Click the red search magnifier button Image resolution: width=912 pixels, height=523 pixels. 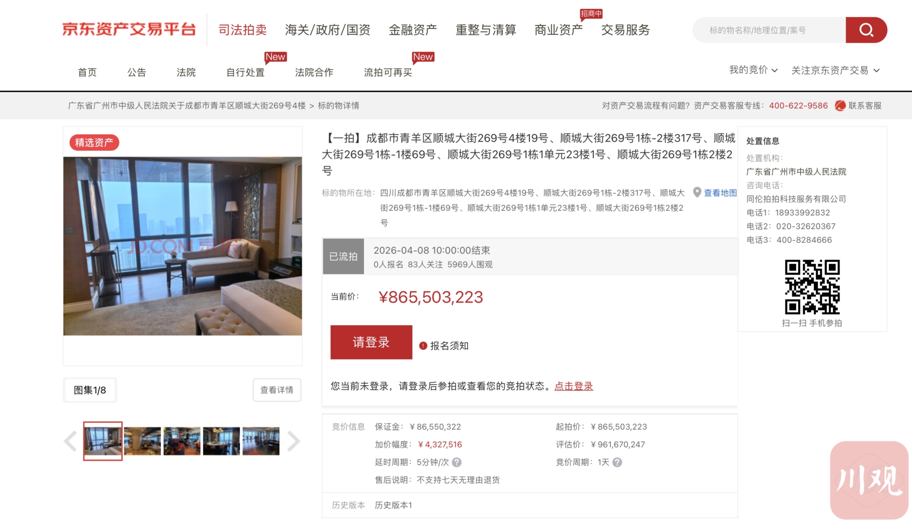click(866, 30)
